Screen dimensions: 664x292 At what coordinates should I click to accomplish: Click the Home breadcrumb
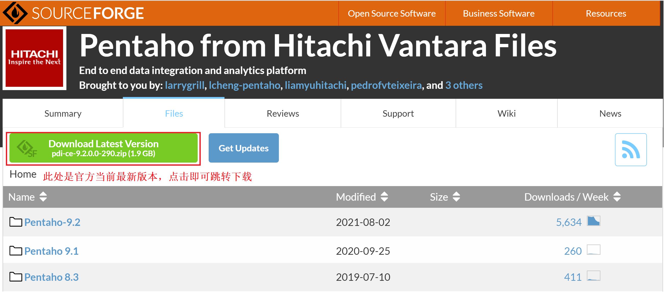tap(23, 174)
